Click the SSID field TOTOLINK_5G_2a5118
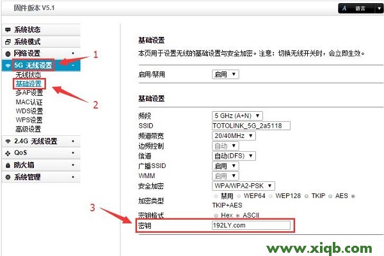 click(251, 126)
